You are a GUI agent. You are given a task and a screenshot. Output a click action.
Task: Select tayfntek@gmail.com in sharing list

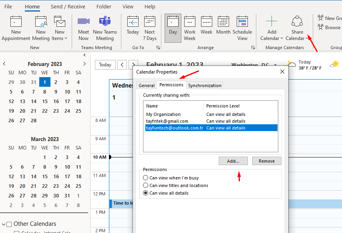point(167,121)
